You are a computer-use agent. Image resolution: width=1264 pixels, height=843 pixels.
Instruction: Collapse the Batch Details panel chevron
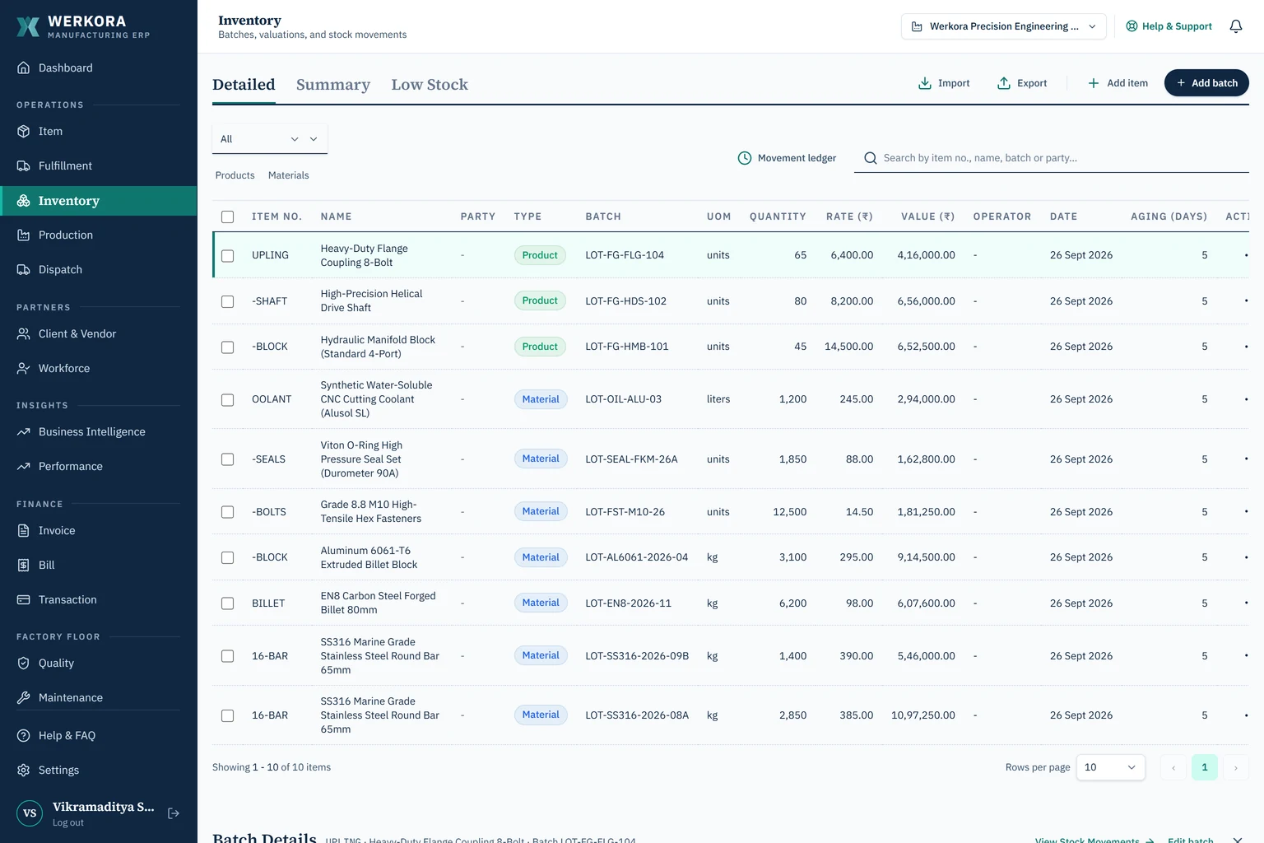click(1237, 839)
